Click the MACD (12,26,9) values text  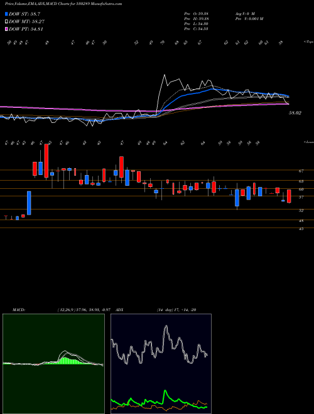(x=85, y=310)
